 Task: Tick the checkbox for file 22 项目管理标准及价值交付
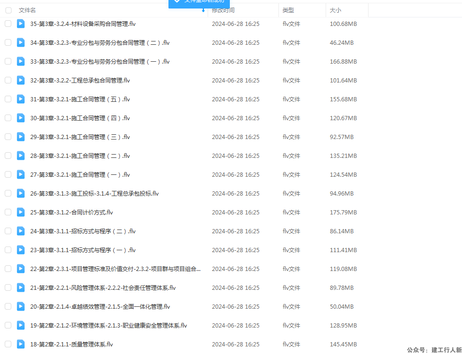(8, 269)
